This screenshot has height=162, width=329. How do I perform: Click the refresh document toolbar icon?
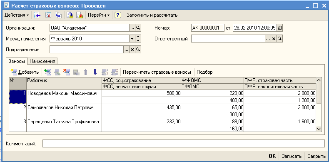point(48,15)
